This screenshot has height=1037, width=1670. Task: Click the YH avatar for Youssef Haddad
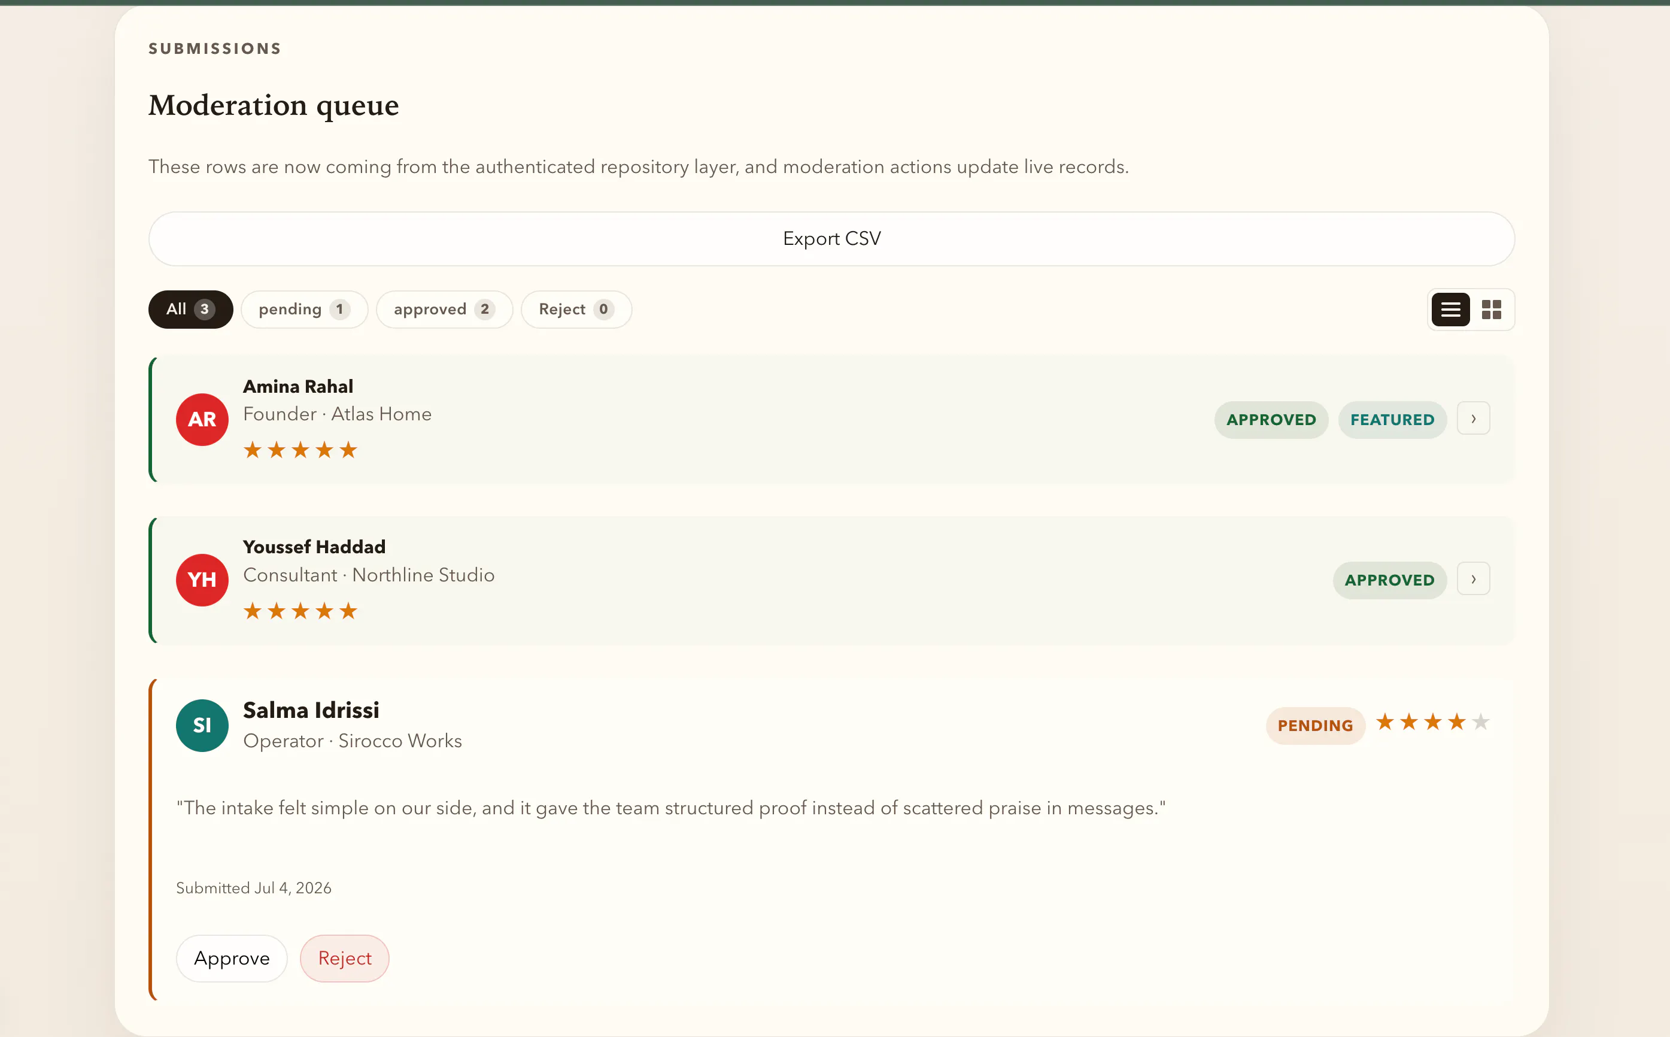(x=202, y=580)
